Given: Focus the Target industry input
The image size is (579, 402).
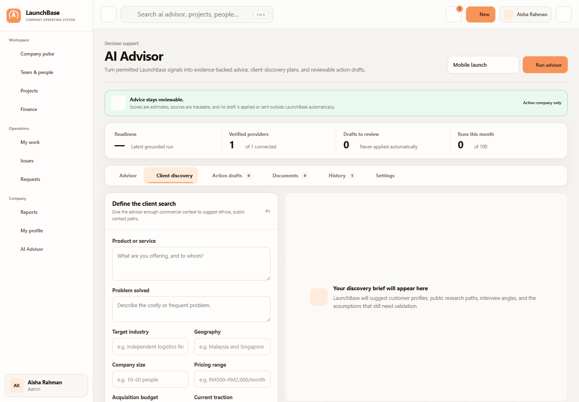Looking at the screenshot, I should 150,347.
